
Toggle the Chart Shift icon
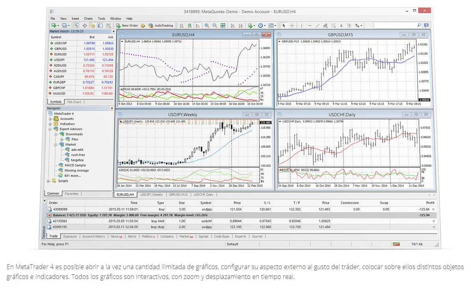coord(241,26)
